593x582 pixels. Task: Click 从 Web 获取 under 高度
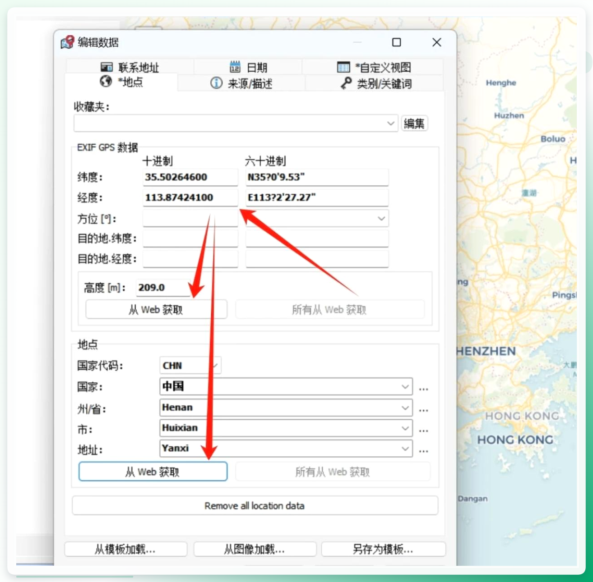pos(156,310)
